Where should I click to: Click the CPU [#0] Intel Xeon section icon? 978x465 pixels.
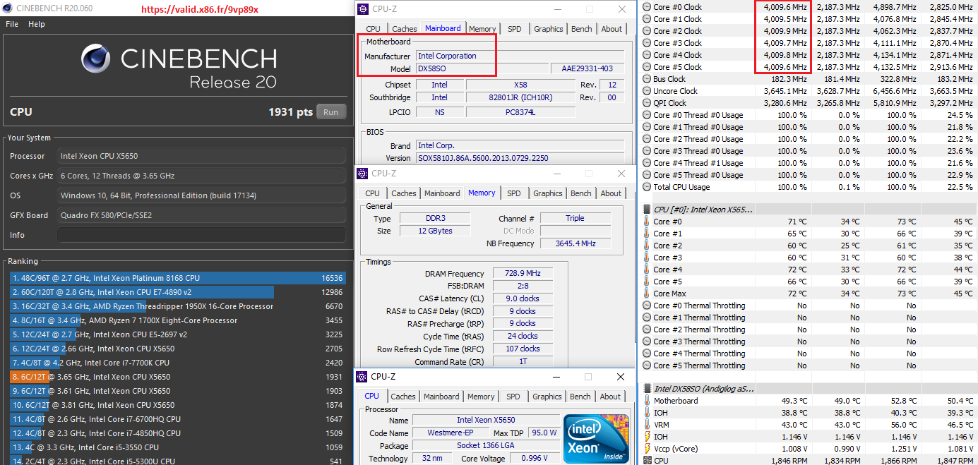coord(647,210)
